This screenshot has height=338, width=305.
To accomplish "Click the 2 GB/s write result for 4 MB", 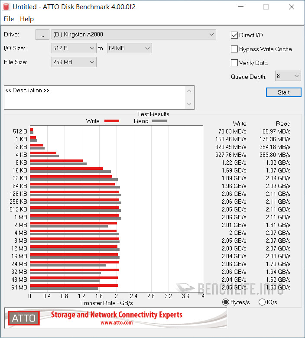I will click(x=237, y=233).
